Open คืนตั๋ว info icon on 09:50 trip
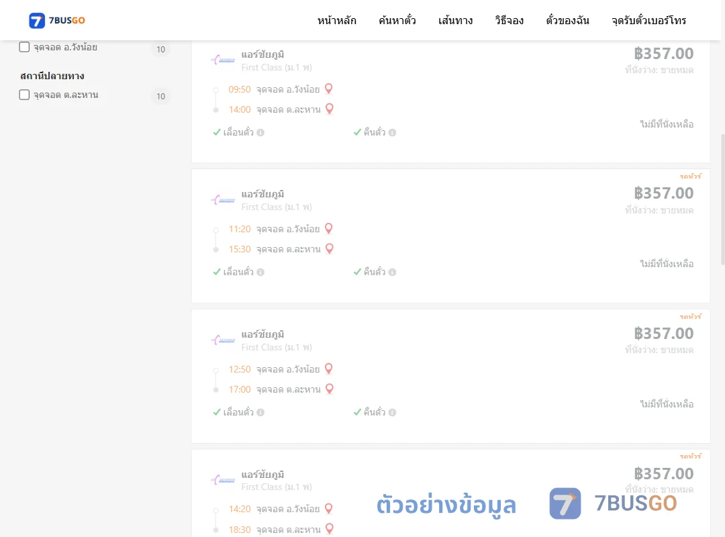The image size is (725, 537). point(392,133)
